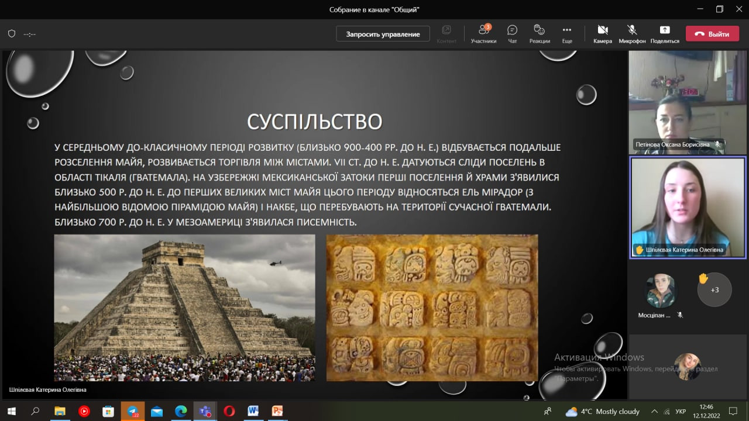Open the Windows notification center icon
The image size is (749, 421).
pyautogui.click(x=733, y=411)
